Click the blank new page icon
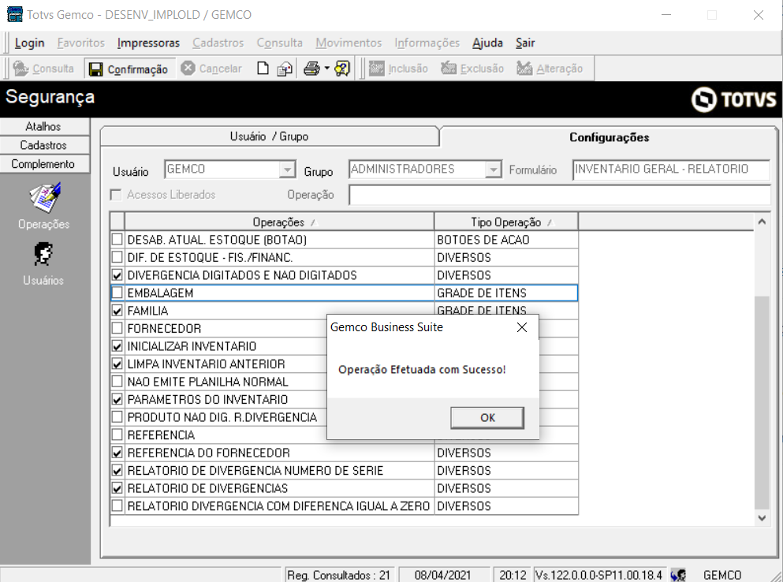This screenshot has width=783, height=582. (263, 69)
